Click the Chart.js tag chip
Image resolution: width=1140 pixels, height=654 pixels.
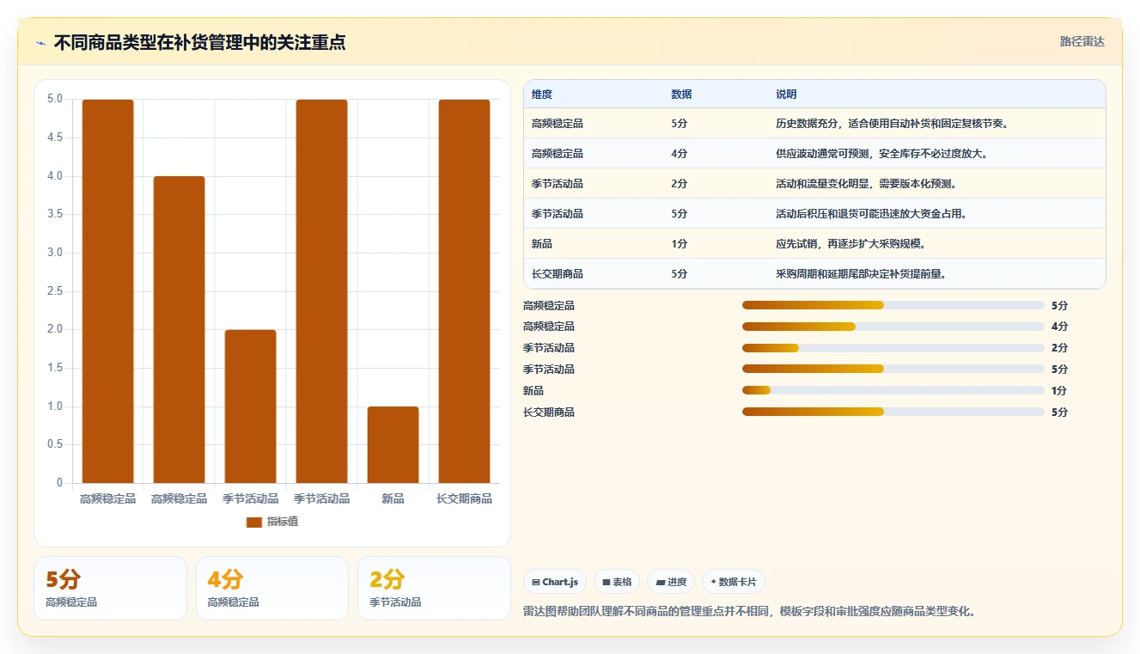555,582
